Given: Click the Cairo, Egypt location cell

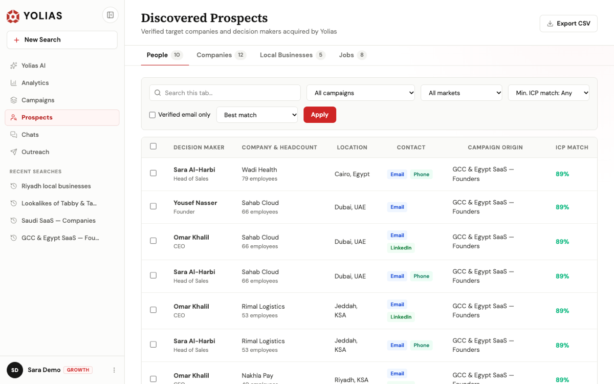Looking at the screenshot, I should [x=352, y=174].
